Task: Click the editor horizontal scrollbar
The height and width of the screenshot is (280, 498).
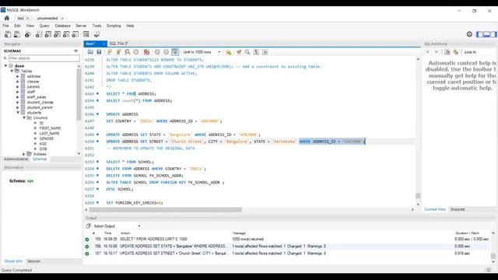Action: click(166, 209)
